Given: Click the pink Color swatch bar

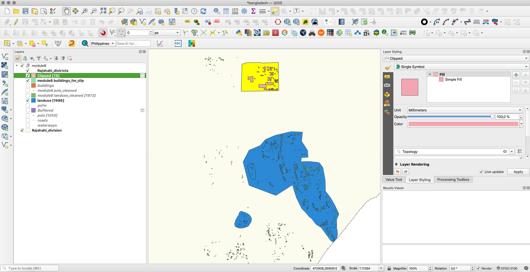Looking at the screenshot, I should (463, 124).
